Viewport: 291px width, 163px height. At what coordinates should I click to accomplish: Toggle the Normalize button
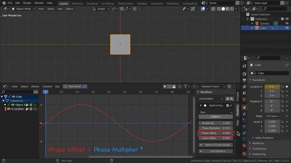tap(73, 86)
